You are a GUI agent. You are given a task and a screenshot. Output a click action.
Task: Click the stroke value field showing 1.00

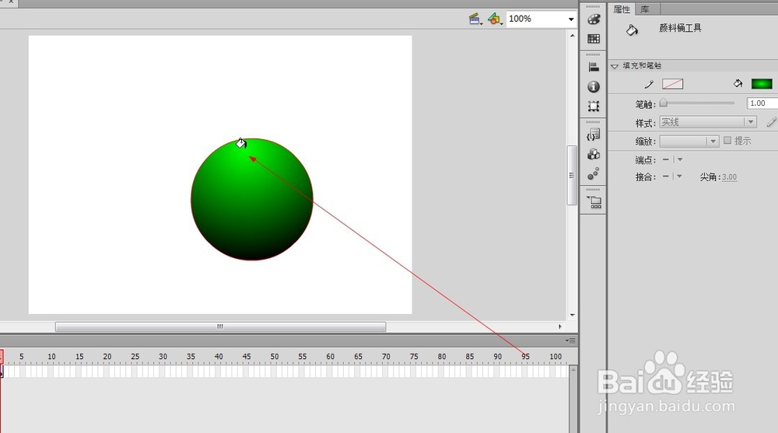pyautogui.click(x=762, y=103)
